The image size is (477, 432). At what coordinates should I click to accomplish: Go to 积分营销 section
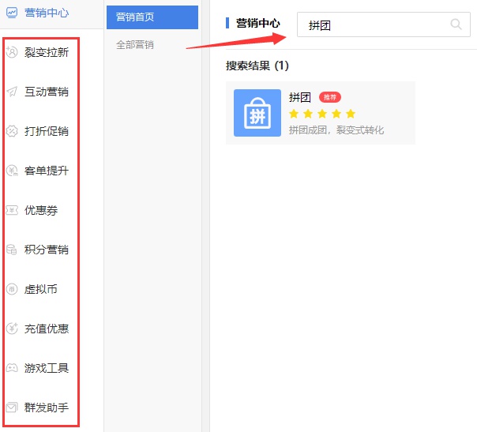(47, 250)
